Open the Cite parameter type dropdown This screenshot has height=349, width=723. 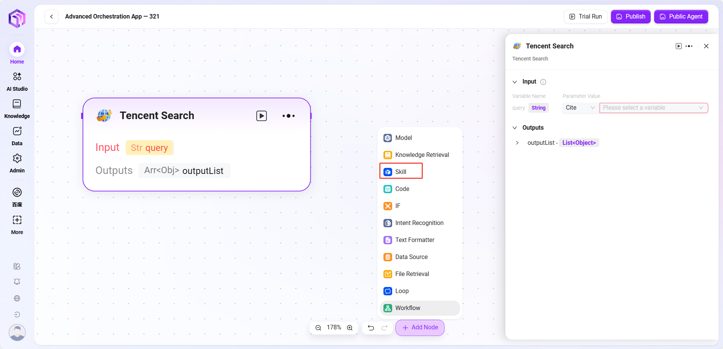580,108
